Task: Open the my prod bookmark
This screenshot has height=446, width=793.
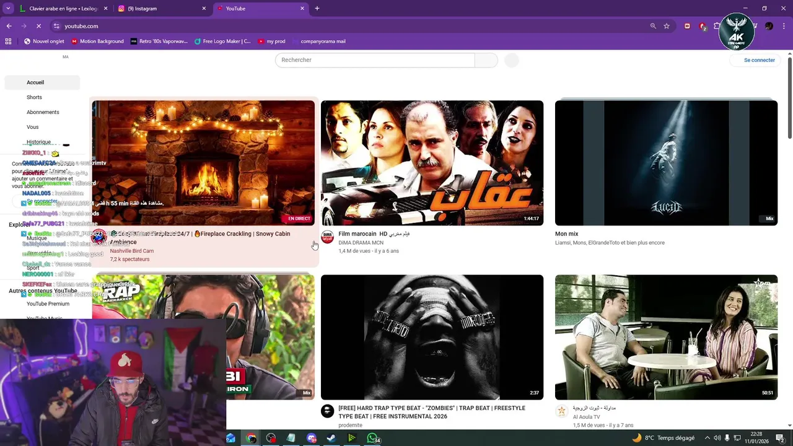Action: [272, 42]
